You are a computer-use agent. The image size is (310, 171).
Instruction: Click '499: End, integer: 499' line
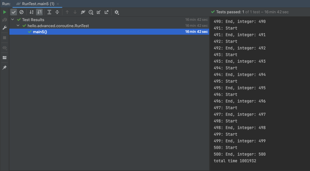(240, 141)
